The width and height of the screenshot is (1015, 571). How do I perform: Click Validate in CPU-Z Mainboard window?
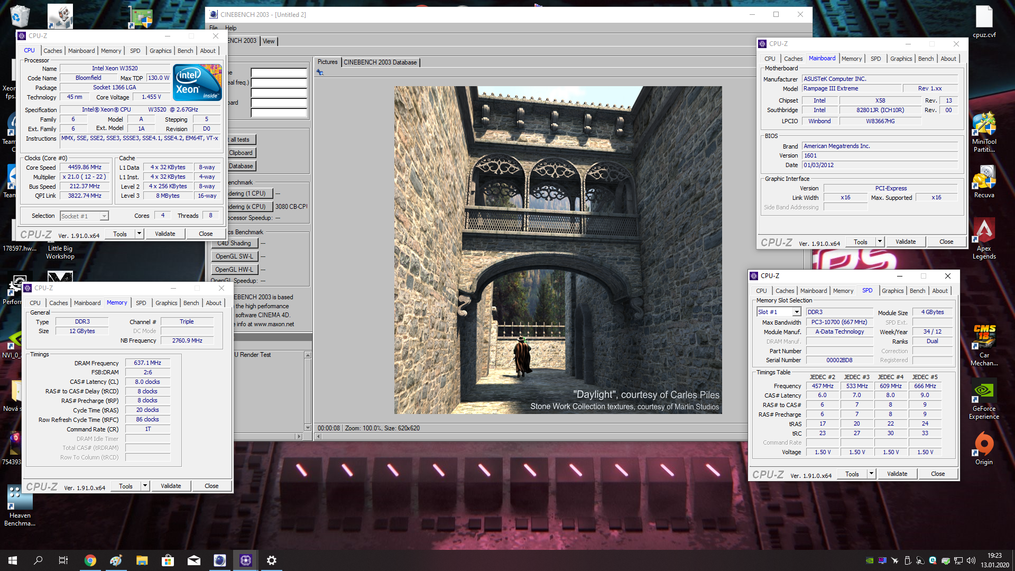point(906,242)
